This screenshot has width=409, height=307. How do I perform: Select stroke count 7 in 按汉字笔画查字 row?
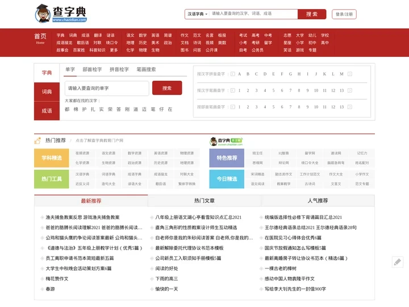(290, 90)
